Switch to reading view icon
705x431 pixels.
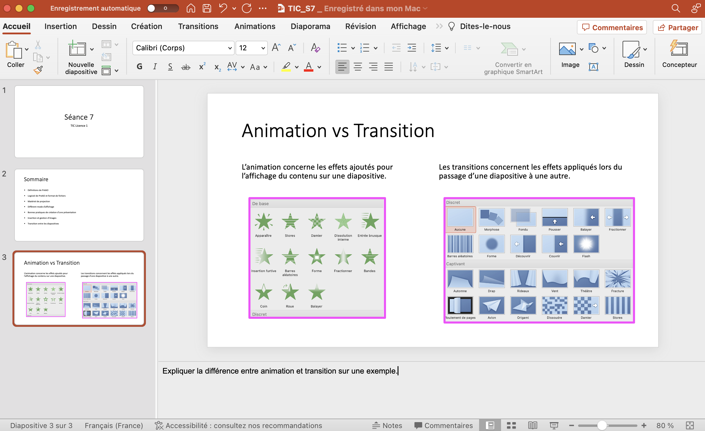(x=532, y=425)
